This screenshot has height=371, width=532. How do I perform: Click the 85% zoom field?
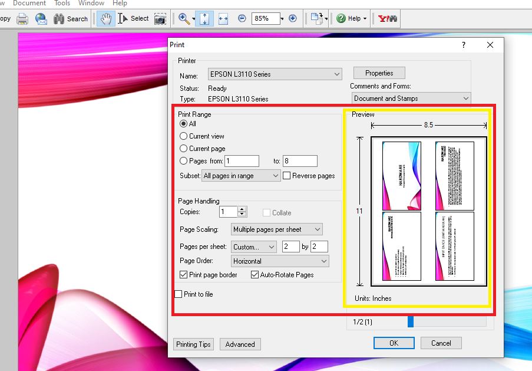point(266,18)
